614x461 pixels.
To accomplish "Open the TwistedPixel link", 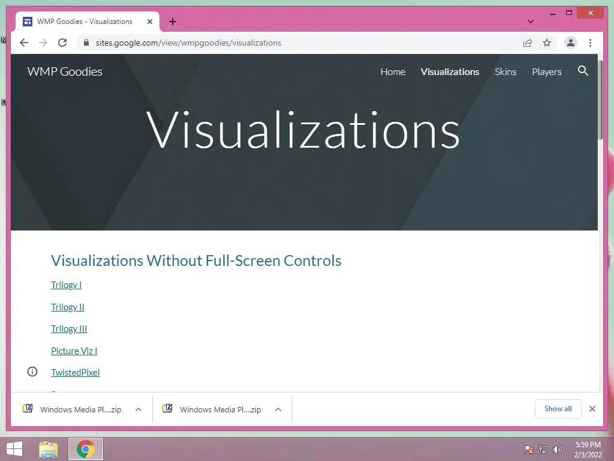I will coord(75,372).
